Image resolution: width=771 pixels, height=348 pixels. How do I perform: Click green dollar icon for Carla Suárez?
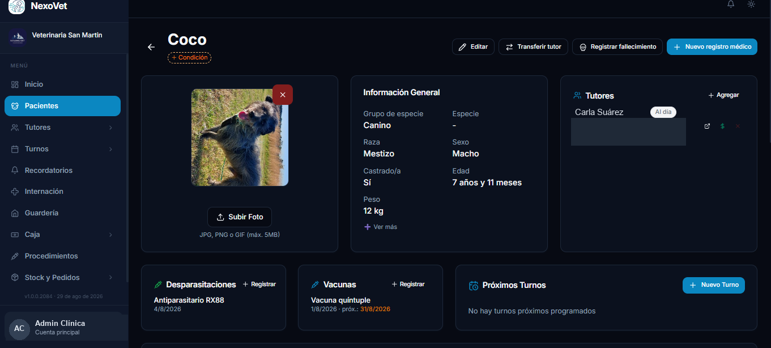722,126
